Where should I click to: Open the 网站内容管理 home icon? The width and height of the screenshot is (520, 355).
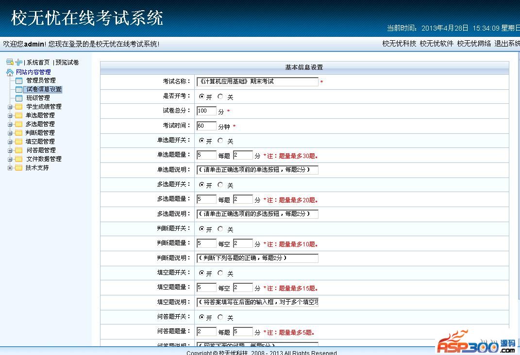[x=10, y=72]
